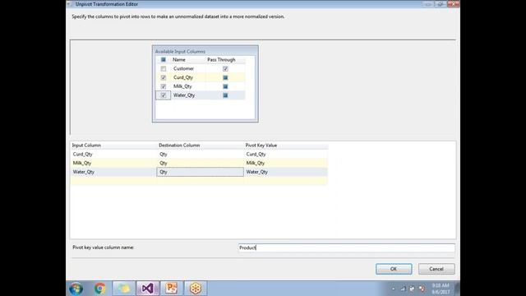Select the Milk_Qty Input Column cell
Viewport: 526px width, 296px height.
[x=113, y=163]
